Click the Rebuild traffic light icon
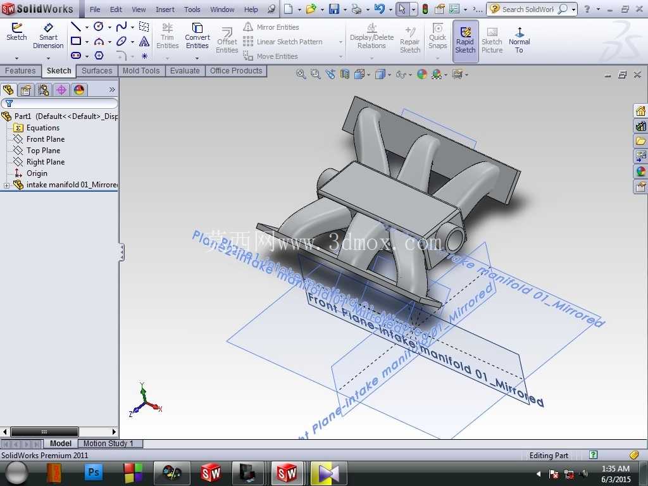Image resolution: width=648 pixels, height=486 pixels. coord(425,9)
